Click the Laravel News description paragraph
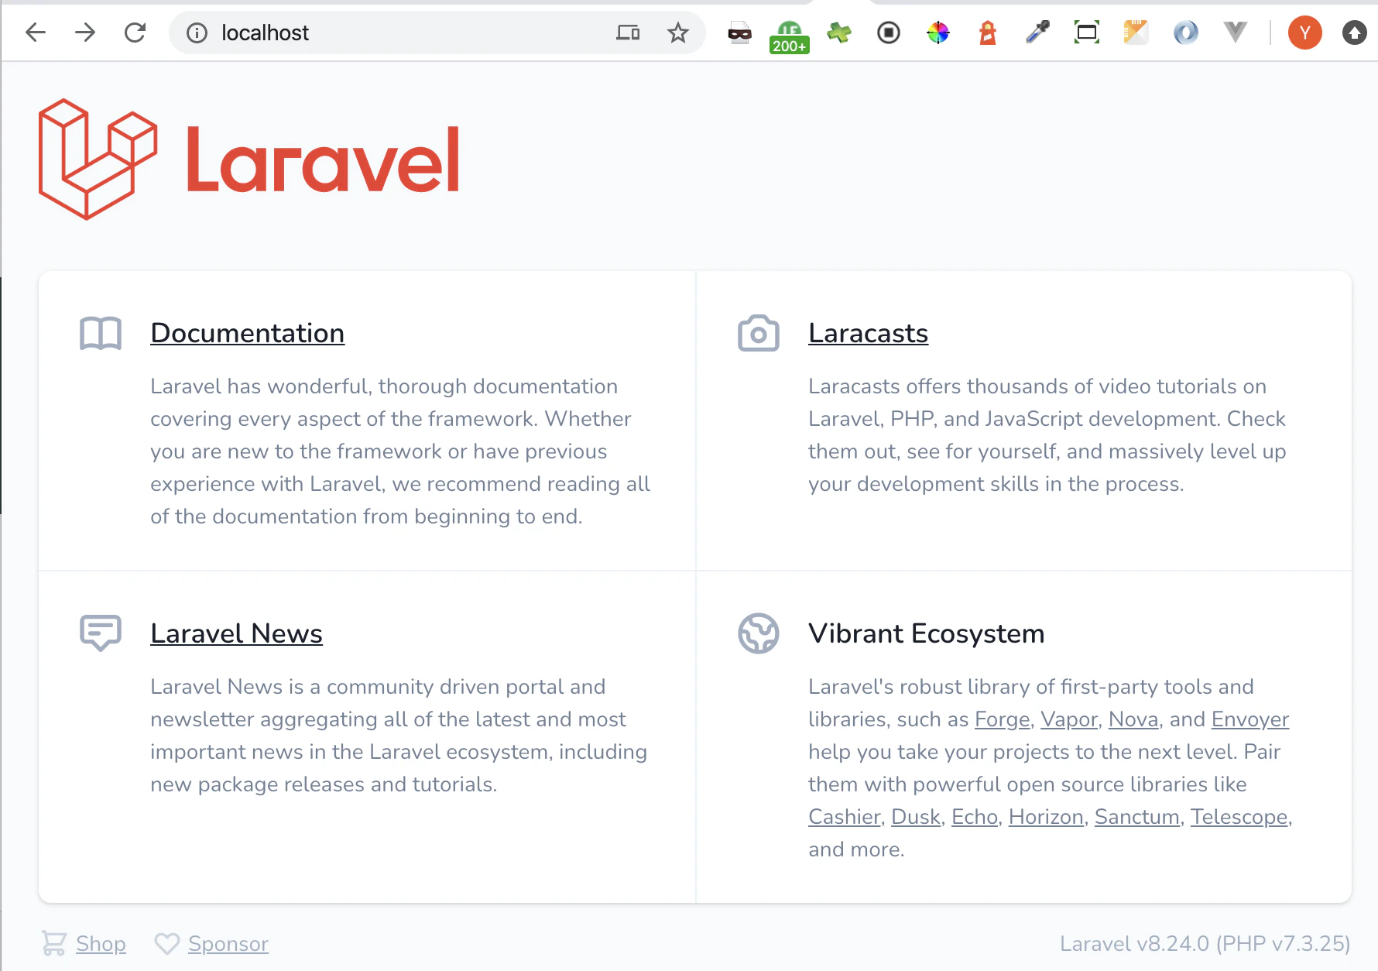 point(399,736)
